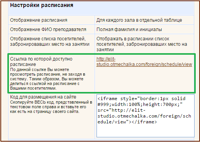Image resolution: width=200 pixels, height=142 pixels.
Task: Click the 'Для каждого зала в отдельной таблице' value
Action: (139, 20)
